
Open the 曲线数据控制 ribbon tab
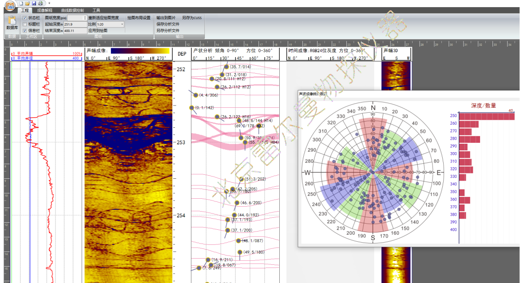point(72,10)
